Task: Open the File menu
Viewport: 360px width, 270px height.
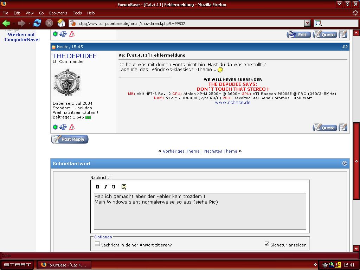Action: (5, 13)
